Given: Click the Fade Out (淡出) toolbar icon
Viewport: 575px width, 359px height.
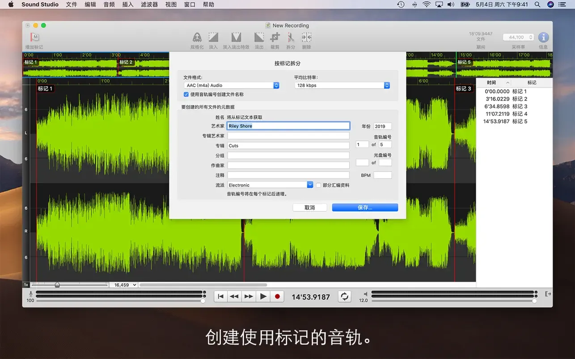Looking at the screenshot, I should coord(259,38).
